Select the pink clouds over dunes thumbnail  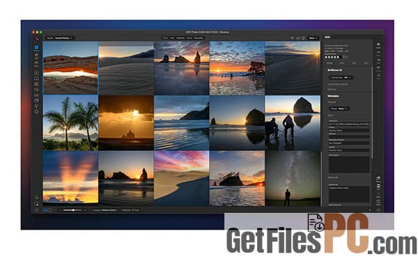(x=182, y=178)
